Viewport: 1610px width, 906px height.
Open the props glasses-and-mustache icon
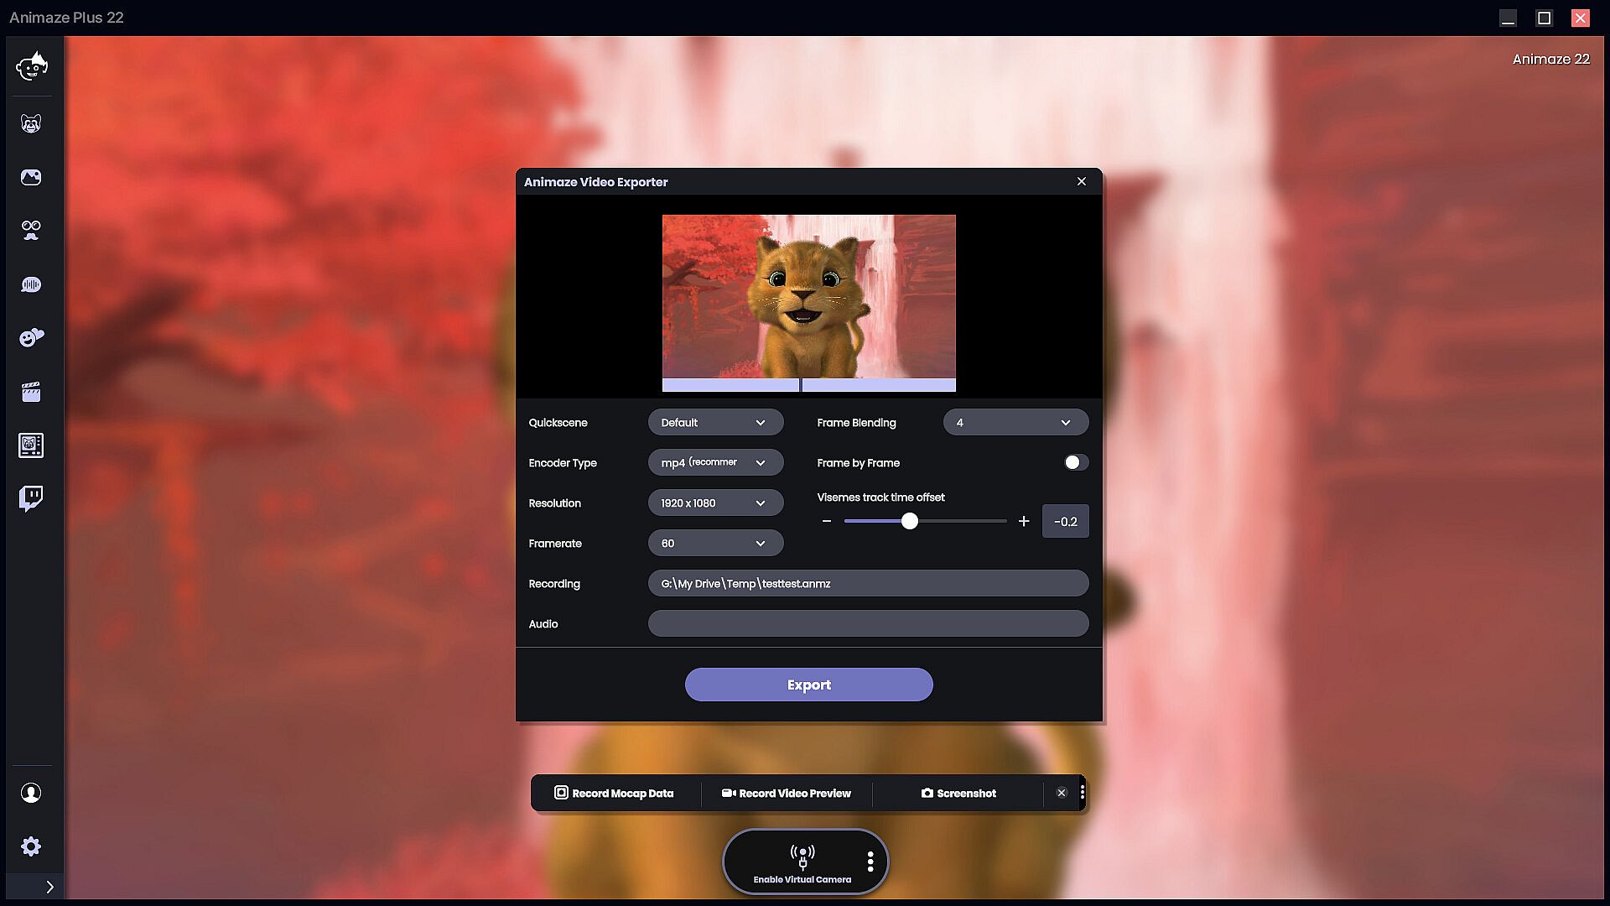pyautogui.click(x=31, y=231)
